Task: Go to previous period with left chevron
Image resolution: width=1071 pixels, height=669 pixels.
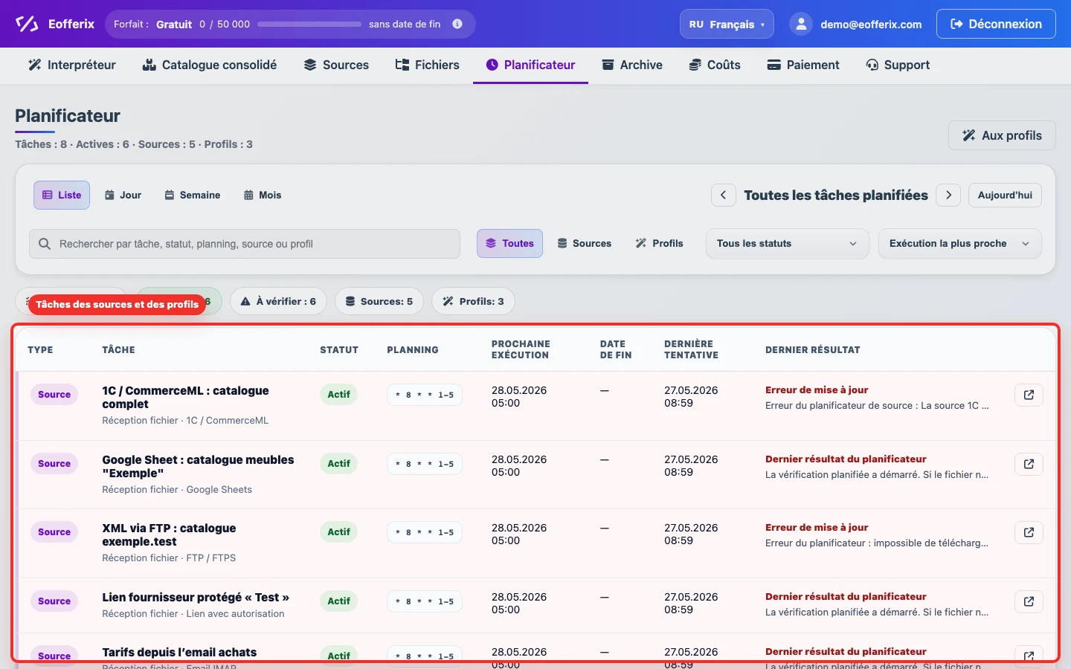Action: pyautogui.click(x=724, y=195)
